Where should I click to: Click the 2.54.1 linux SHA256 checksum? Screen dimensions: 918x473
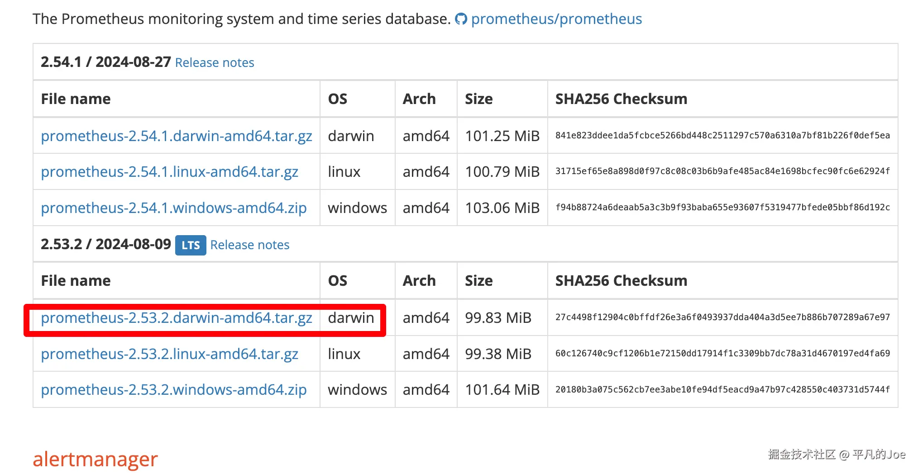click(722, 171)
